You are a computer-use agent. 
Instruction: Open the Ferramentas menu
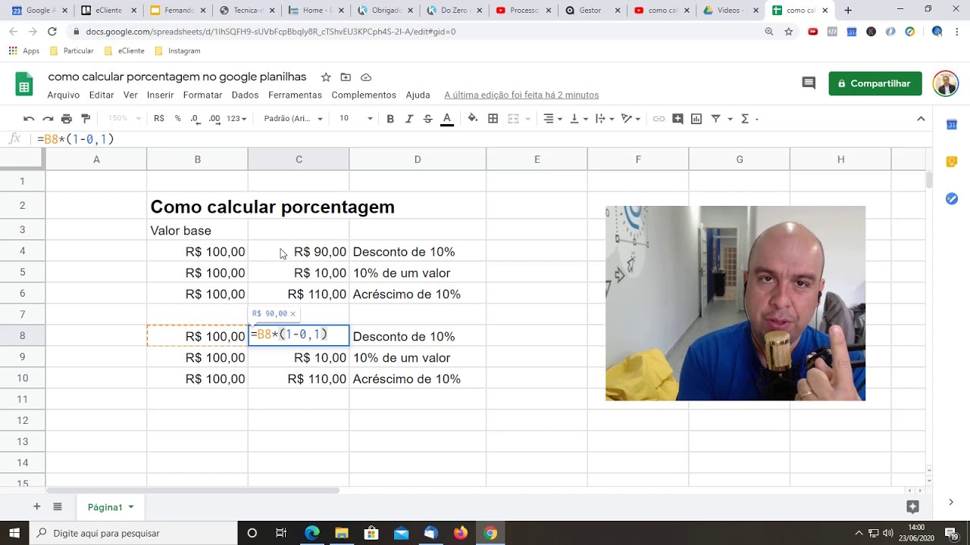coord(296,95)
